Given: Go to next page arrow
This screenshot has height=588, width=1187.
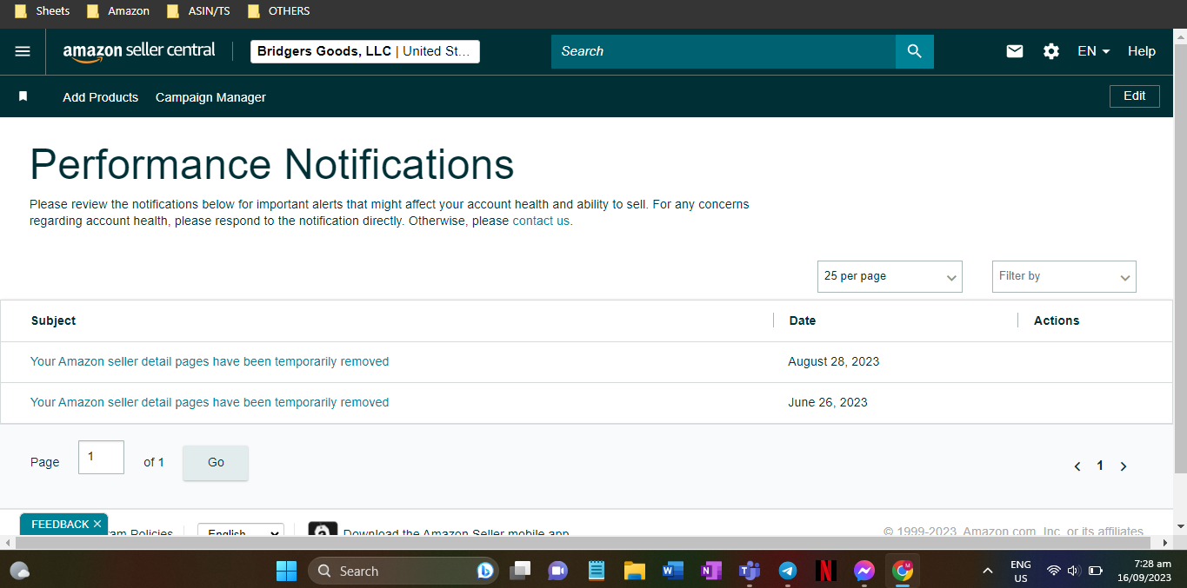Looking at the screenshot, I should click(1123, 466).
